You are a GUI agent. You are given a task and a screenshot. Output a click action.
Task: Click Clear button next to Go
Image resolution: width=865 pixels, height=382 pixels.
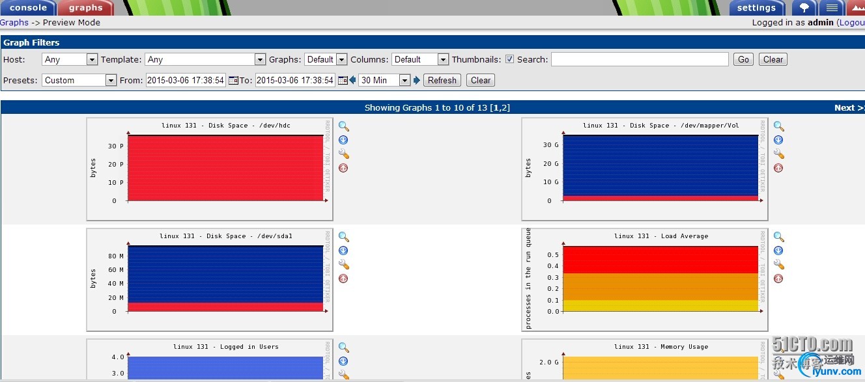(x=773, y=59)
